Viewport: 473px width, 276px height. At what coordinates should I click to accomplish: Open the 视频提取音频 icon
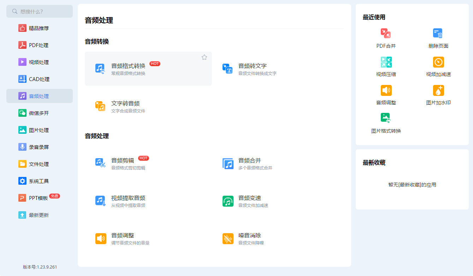[100, 201]
